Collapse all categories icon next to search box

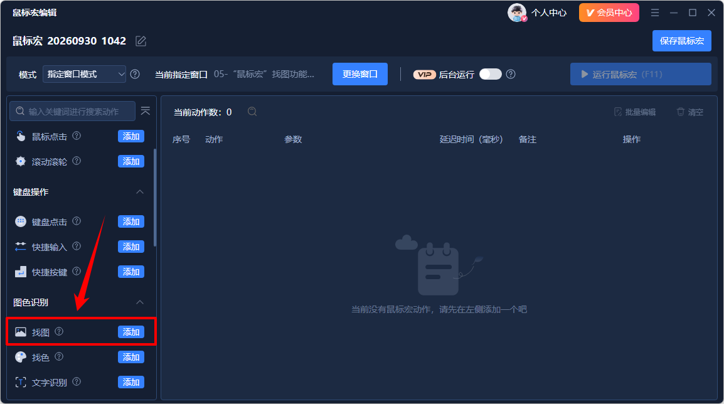tap(146, 111)
